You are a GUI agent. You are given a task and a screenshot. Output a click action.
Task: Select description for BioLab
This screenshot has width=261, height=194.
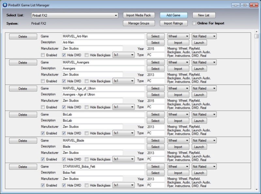(x=156, y=121)
